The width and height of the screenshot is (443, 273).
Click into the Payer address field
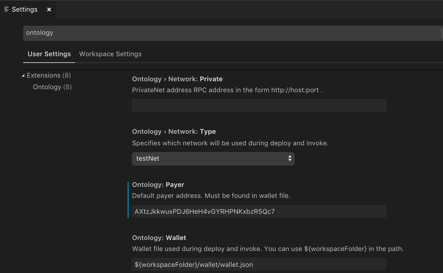[259, 211]
